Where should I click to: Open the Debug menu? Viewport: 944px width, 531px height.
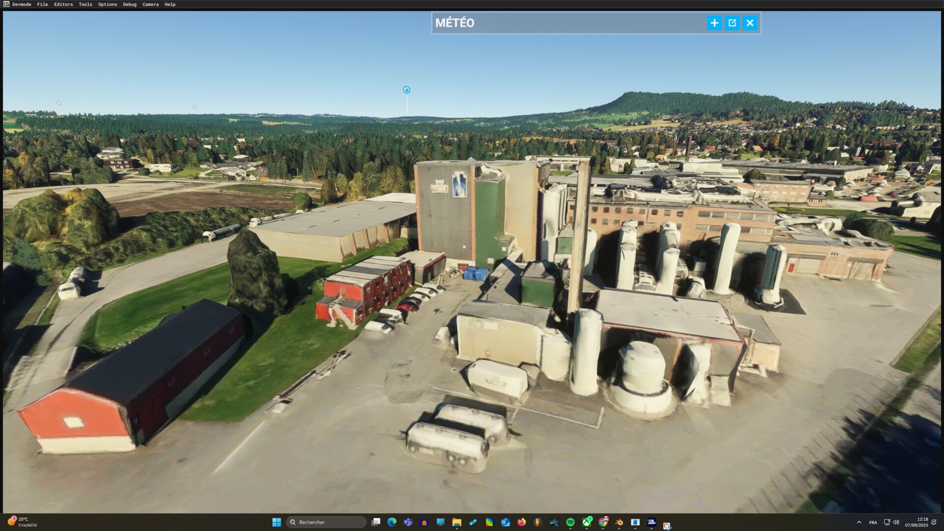click(x=129, y=4)
